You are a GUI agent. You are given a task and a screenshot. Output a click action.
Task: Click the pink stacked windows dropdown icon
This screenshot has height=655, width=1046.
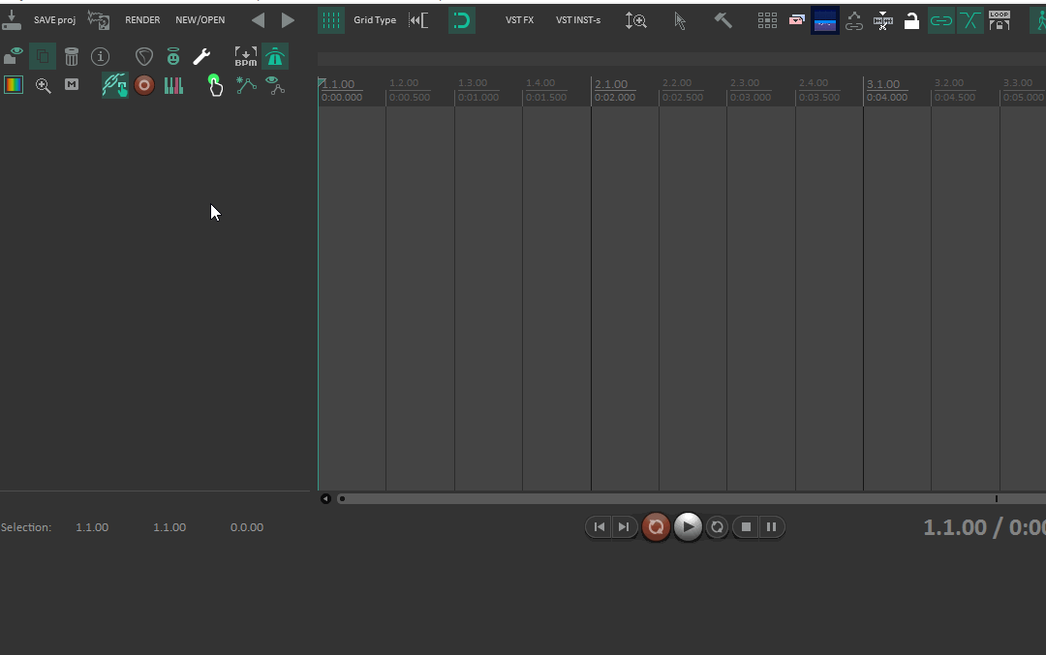tap(796, 20)
